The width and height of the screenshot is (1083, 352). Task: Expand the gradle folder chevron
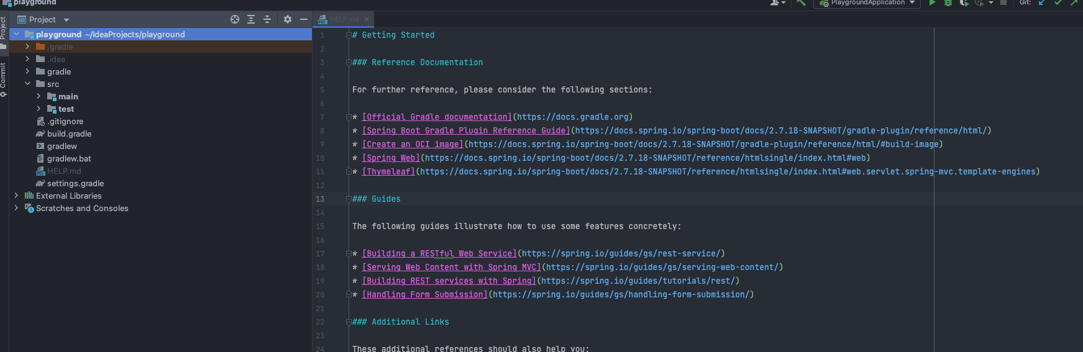[27, 71]
